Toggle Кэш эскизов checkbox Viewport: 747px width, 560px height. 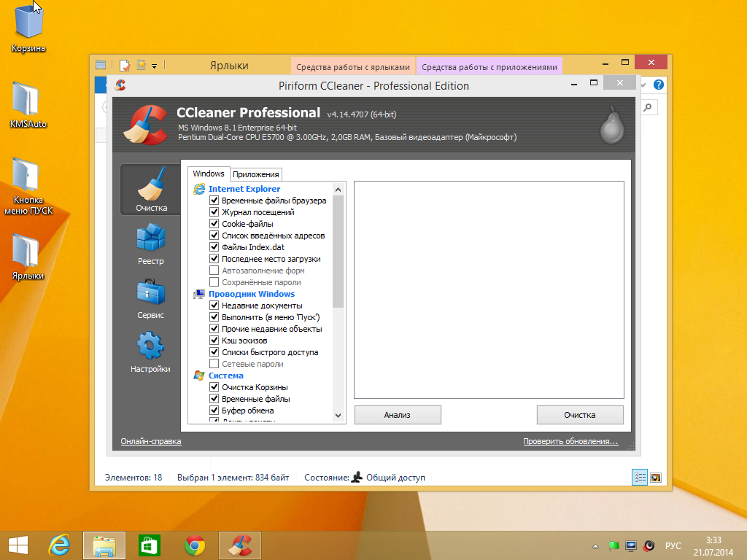[x=214, y=341]
